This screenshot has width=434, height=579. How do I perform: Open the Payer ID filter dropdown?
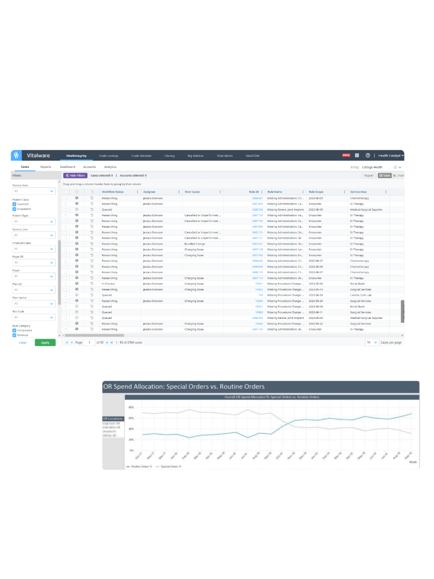[34, 262]
